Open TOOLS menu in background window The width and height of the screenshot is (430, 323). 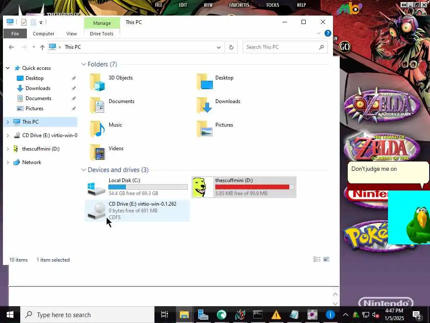pyautogui.click(x=272, y=5)
